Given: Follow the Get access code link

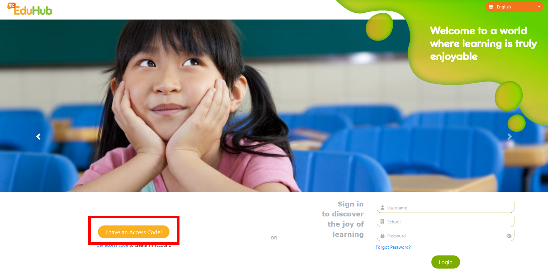Looking at the screenshot, I should coord(112,245).
